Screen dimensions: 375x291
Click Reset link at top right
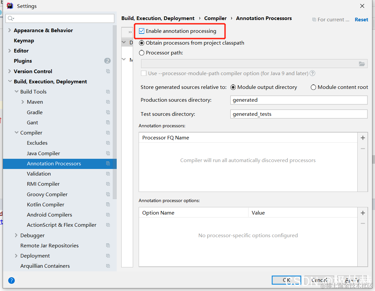pos(361,20)
